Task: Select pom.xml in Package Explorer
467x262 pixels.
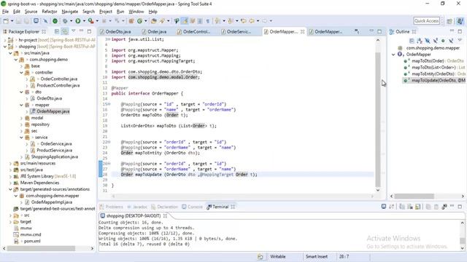Action: tap(32, 241)
